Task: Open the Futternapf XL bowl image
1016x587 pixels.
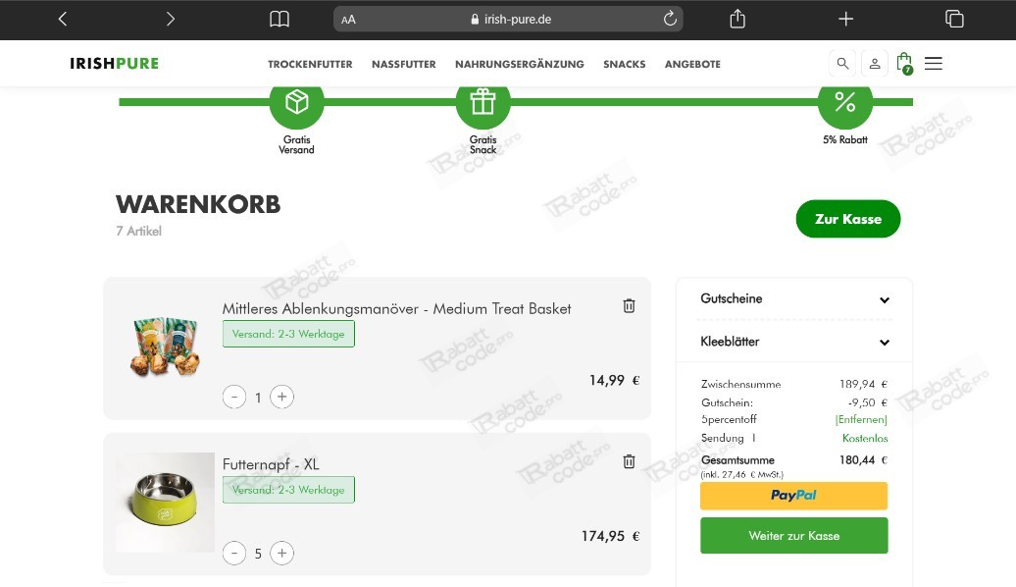Action: pos(165,502)
